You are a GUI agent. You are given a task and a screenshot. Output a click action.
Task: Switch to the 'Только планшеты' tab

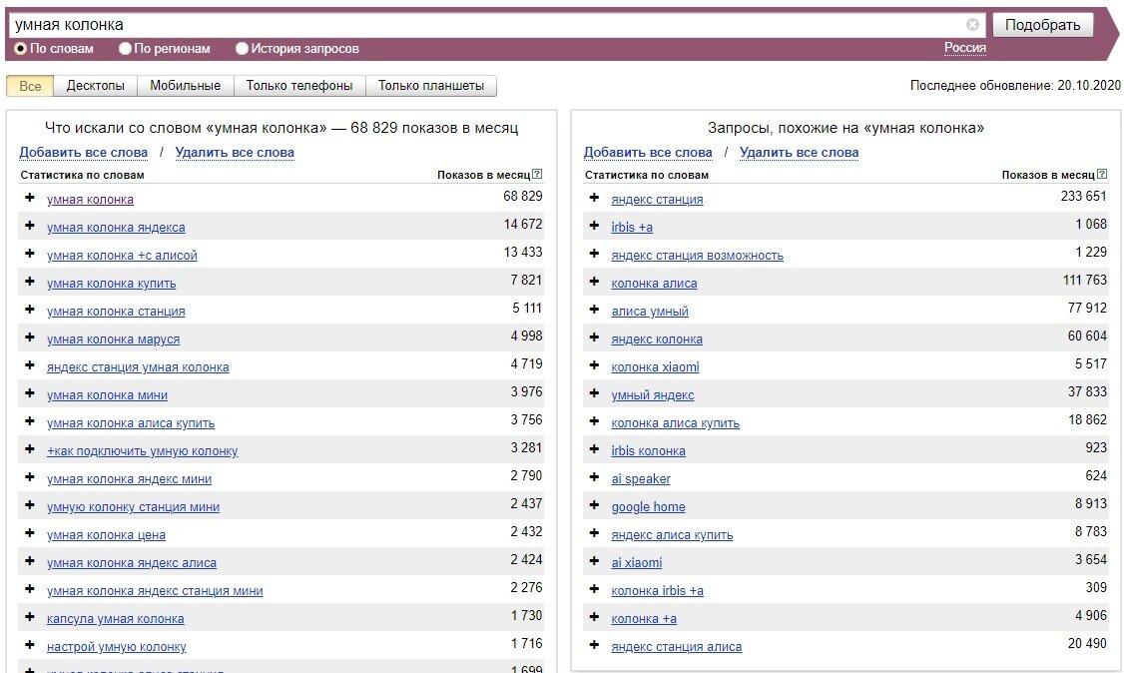pos(431,86)
